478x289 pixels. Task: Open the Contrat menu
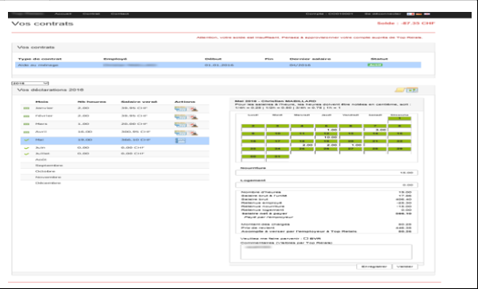[91, 14]
